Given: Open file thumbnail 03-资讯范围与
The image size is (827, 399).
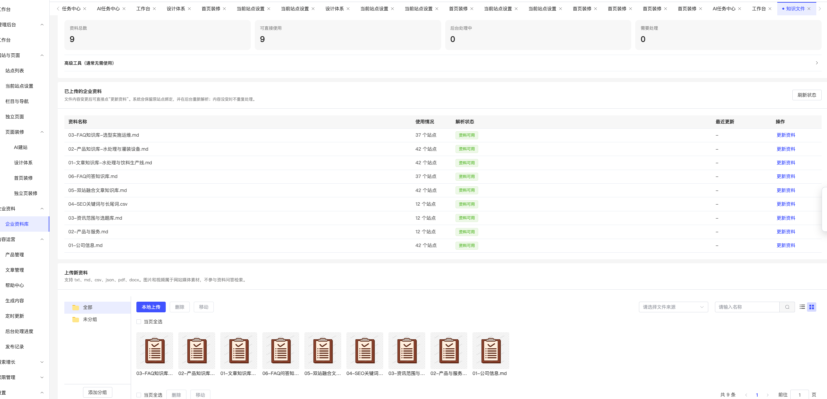Looking at the screenshot, I should pyautogui.click(x=407, y=350).
